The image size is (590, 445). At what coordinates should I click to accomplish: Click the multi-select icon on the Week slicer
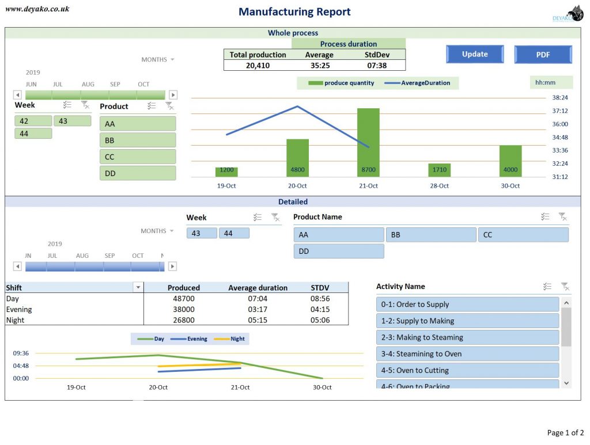(x=66, y=105)
